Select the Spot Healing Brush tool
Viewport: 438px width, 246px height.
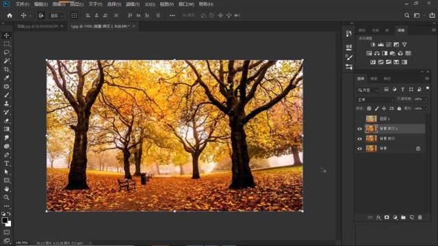7,87
